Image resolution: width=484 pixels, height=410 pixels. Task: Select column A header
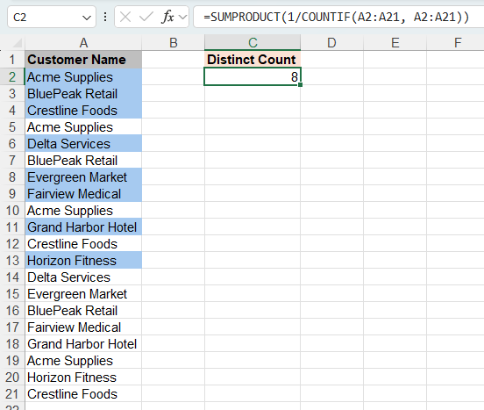83,43
